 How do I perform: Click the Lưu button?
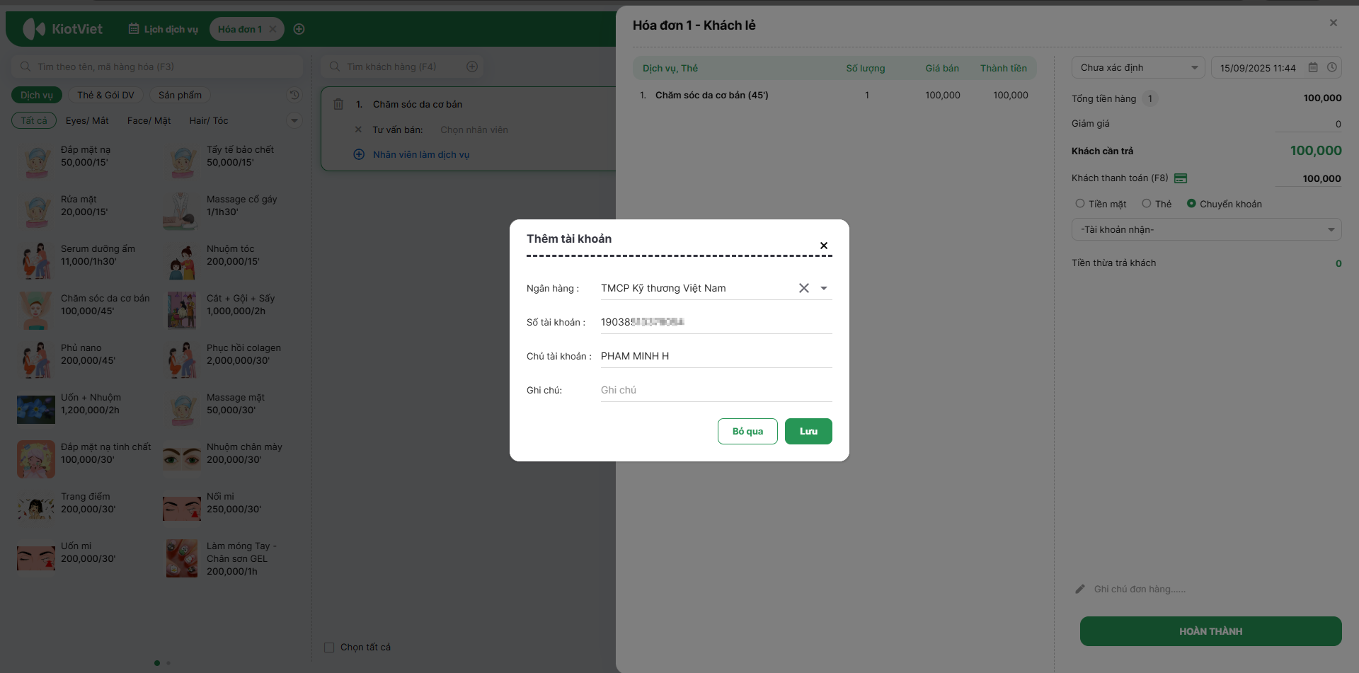pos(808,431)
